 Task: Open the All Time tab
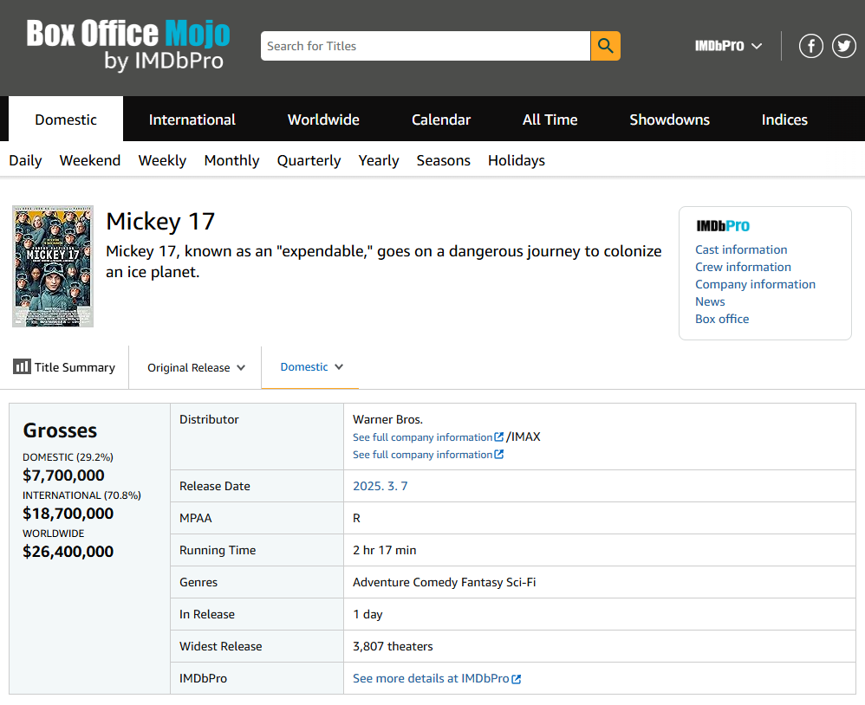click(x=550, y=120)
